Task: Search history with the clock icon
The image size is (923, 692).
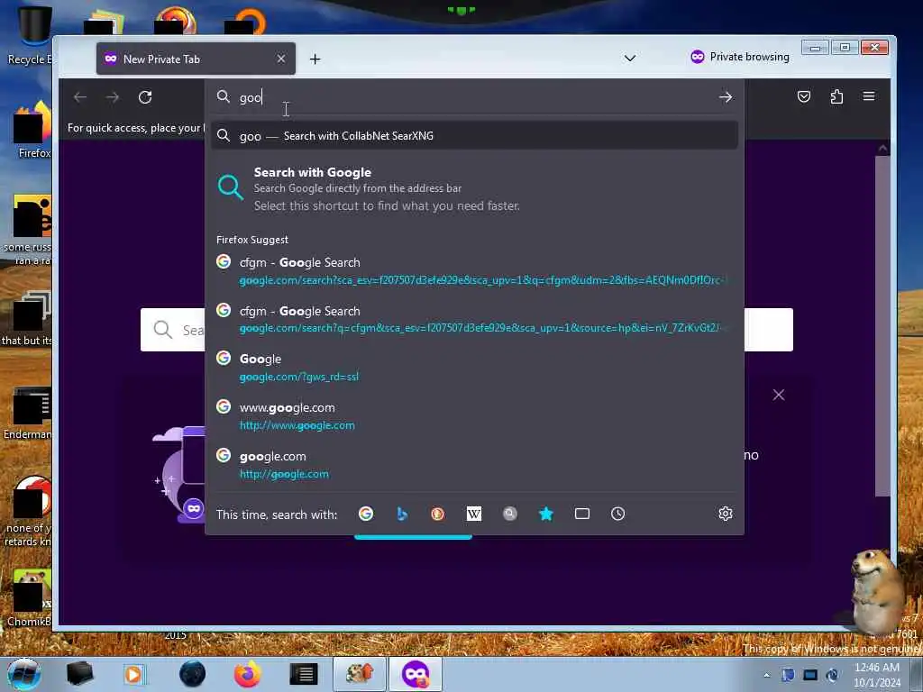Action: (x=617, y=514)
